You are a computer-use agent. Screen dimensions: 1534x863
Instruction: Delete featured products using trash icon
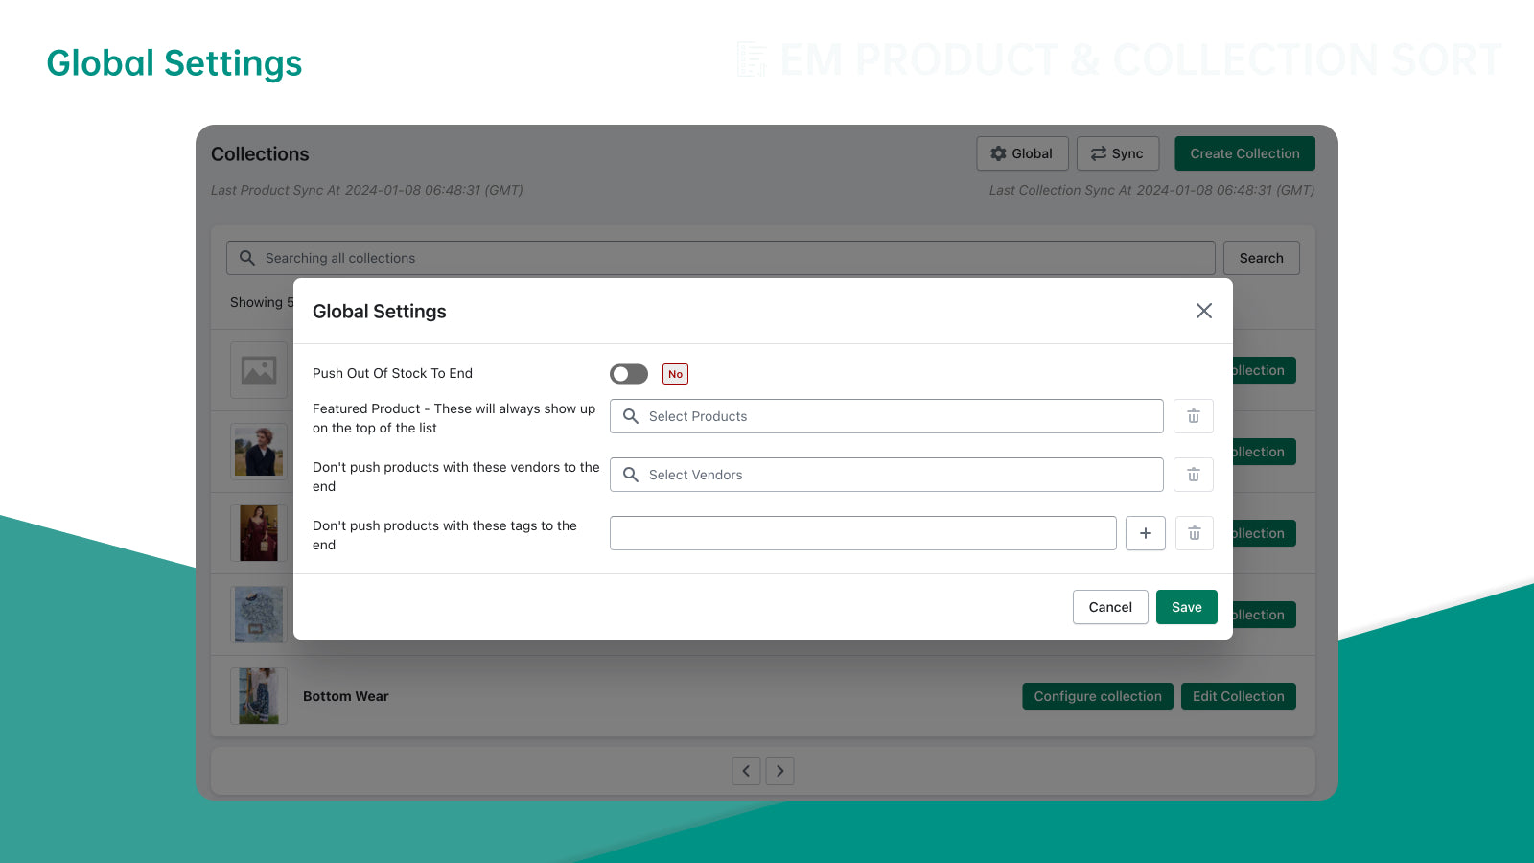(x=1194, y=416)
